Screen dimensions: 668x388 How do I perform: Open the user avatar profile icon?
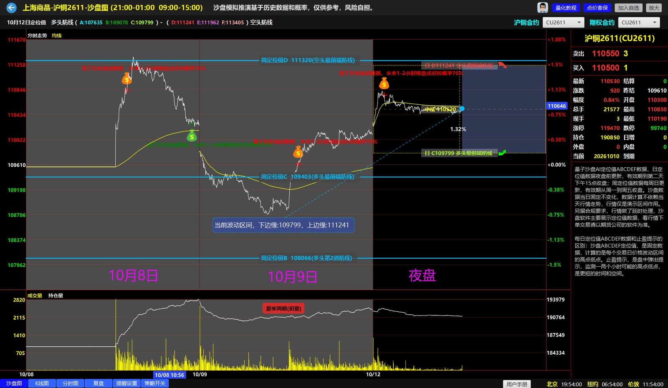542,8
